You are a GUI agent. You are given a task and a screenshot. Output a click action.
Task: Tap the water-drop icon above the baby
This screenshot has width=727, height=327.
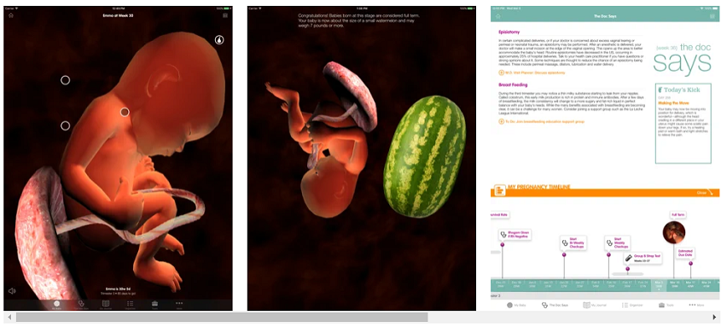(218, 40)
